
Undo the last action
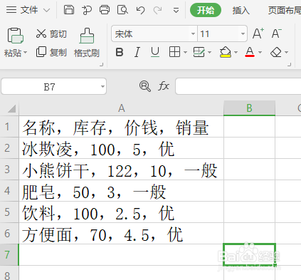(x=140, y=10)
